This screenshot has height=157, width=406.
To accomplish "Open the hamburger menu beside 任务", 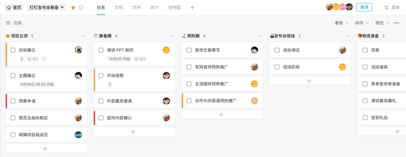I will tap(8, 23).
